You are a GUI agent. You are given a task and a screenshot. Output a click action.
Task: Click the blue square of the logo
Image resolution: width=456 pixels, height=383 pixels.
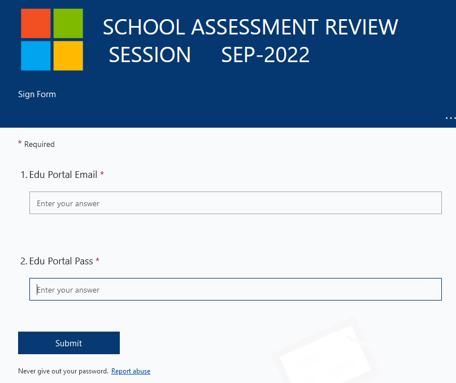[36, 55]
